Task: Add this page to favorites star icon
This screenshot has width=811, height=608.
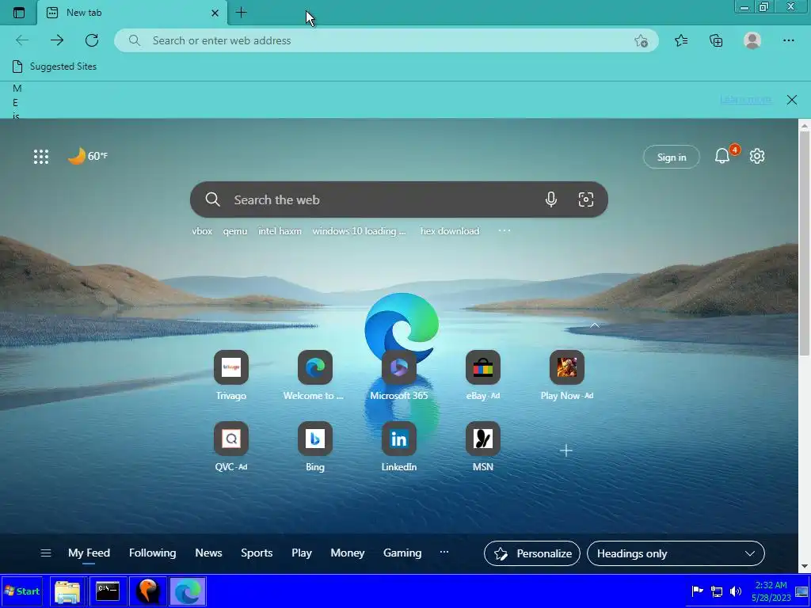Action: click(x=642, y=41)
